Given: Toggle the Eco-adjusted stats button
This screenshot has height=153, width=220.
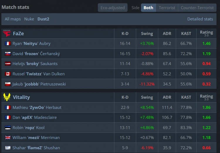Looking at the screenshot, I should coord(113,8).
